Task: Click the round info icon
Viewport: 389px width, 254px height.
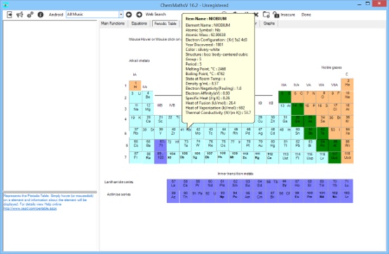Action: pyautogui.click(x=41, y=15)
